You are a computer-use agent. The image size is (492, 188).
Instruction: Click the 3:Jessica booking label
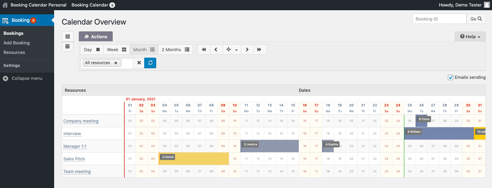click(x=250, y=144)
